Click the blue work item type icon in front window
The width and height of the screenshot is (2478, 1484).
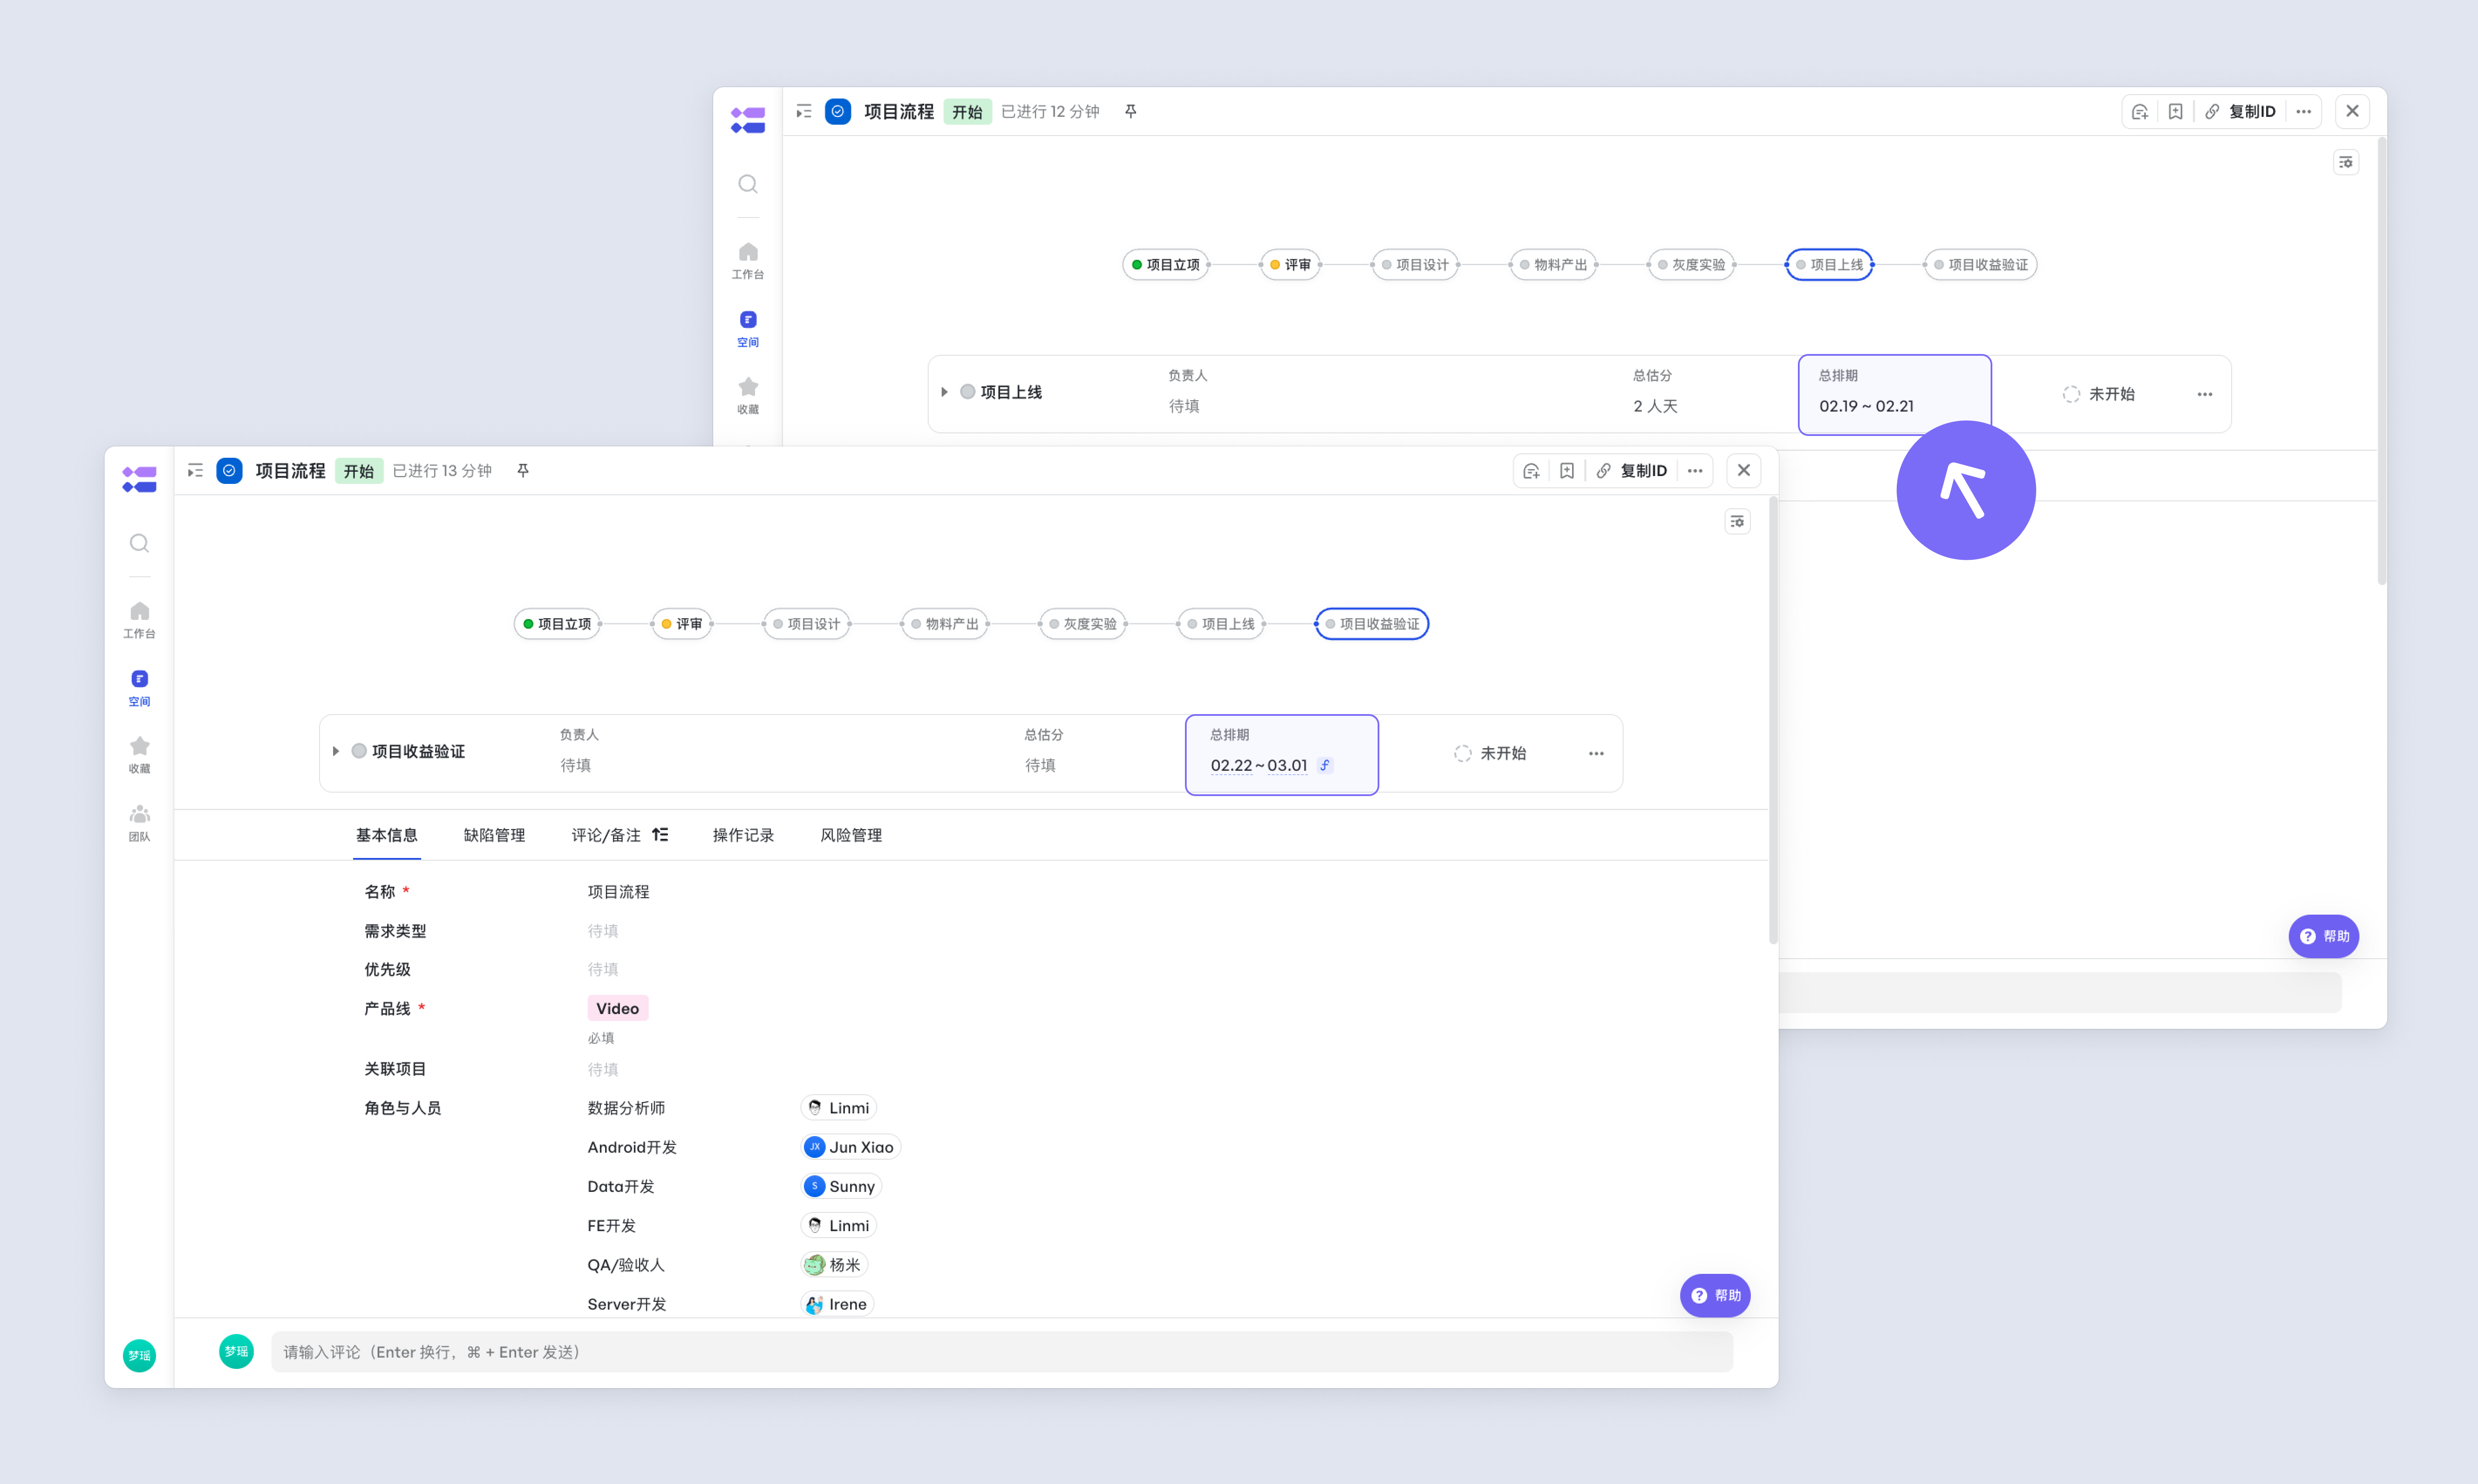tap(229, 471)
